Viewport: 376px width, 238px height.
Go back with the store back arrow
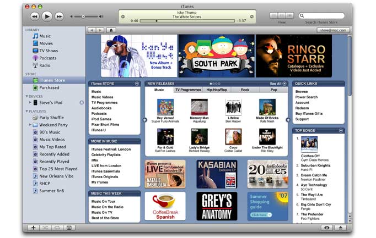92,30
